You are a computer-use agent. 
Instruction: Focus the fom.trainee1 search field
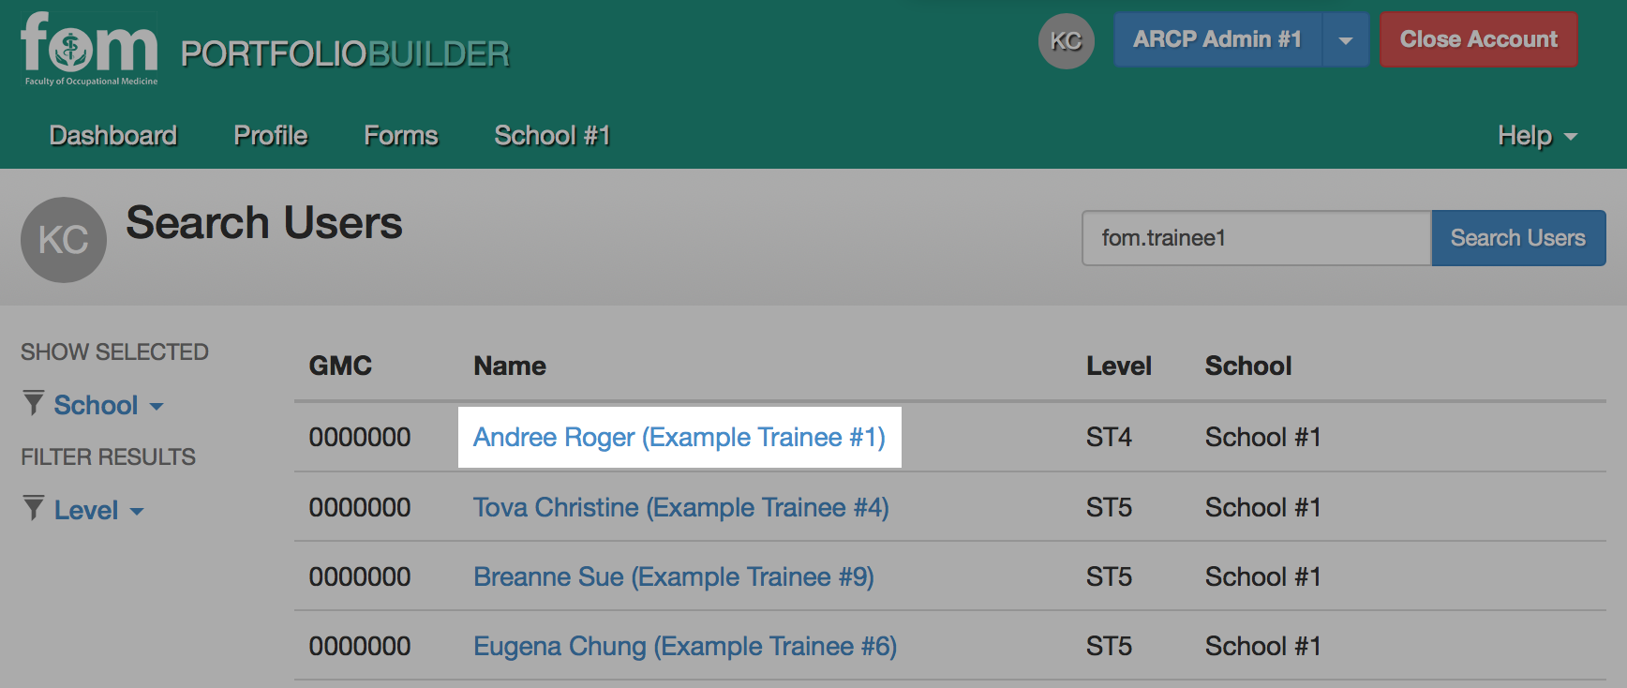click(1257, 238)
